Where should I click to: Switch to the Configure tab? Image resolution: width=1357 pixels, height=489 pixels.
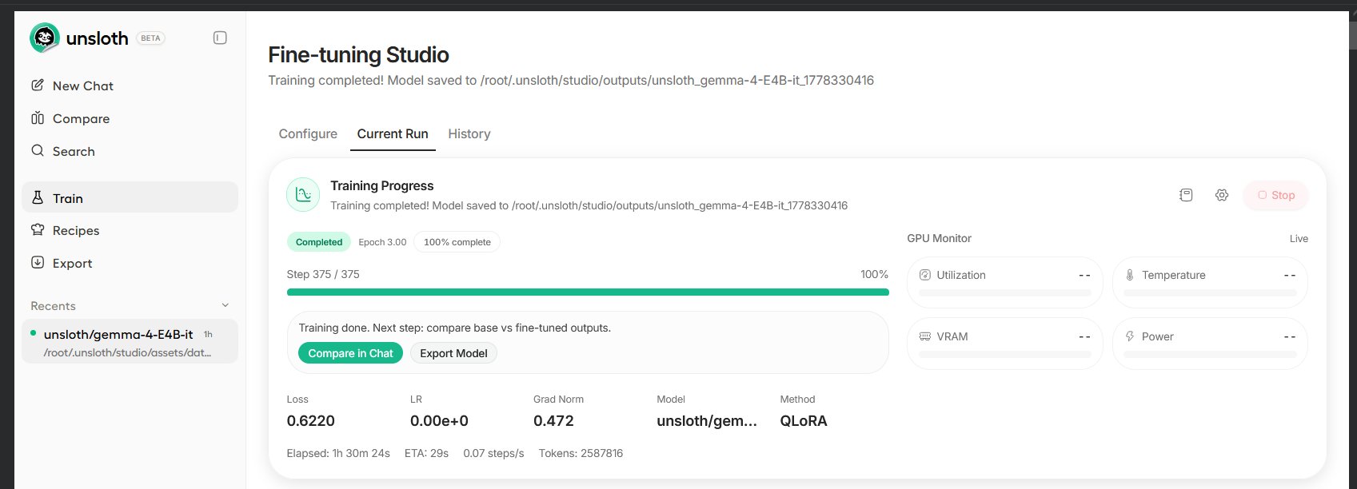tap(308, 133)
